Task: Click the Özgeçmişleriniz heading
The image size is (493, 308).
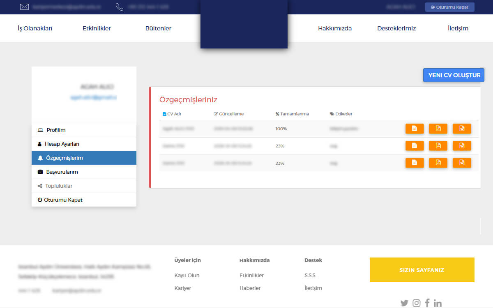Action: [188, 99]
